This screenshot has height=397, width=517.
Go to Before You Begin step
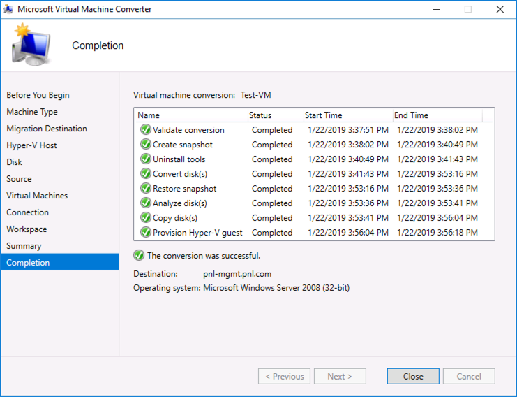click(x=38, y=95)
